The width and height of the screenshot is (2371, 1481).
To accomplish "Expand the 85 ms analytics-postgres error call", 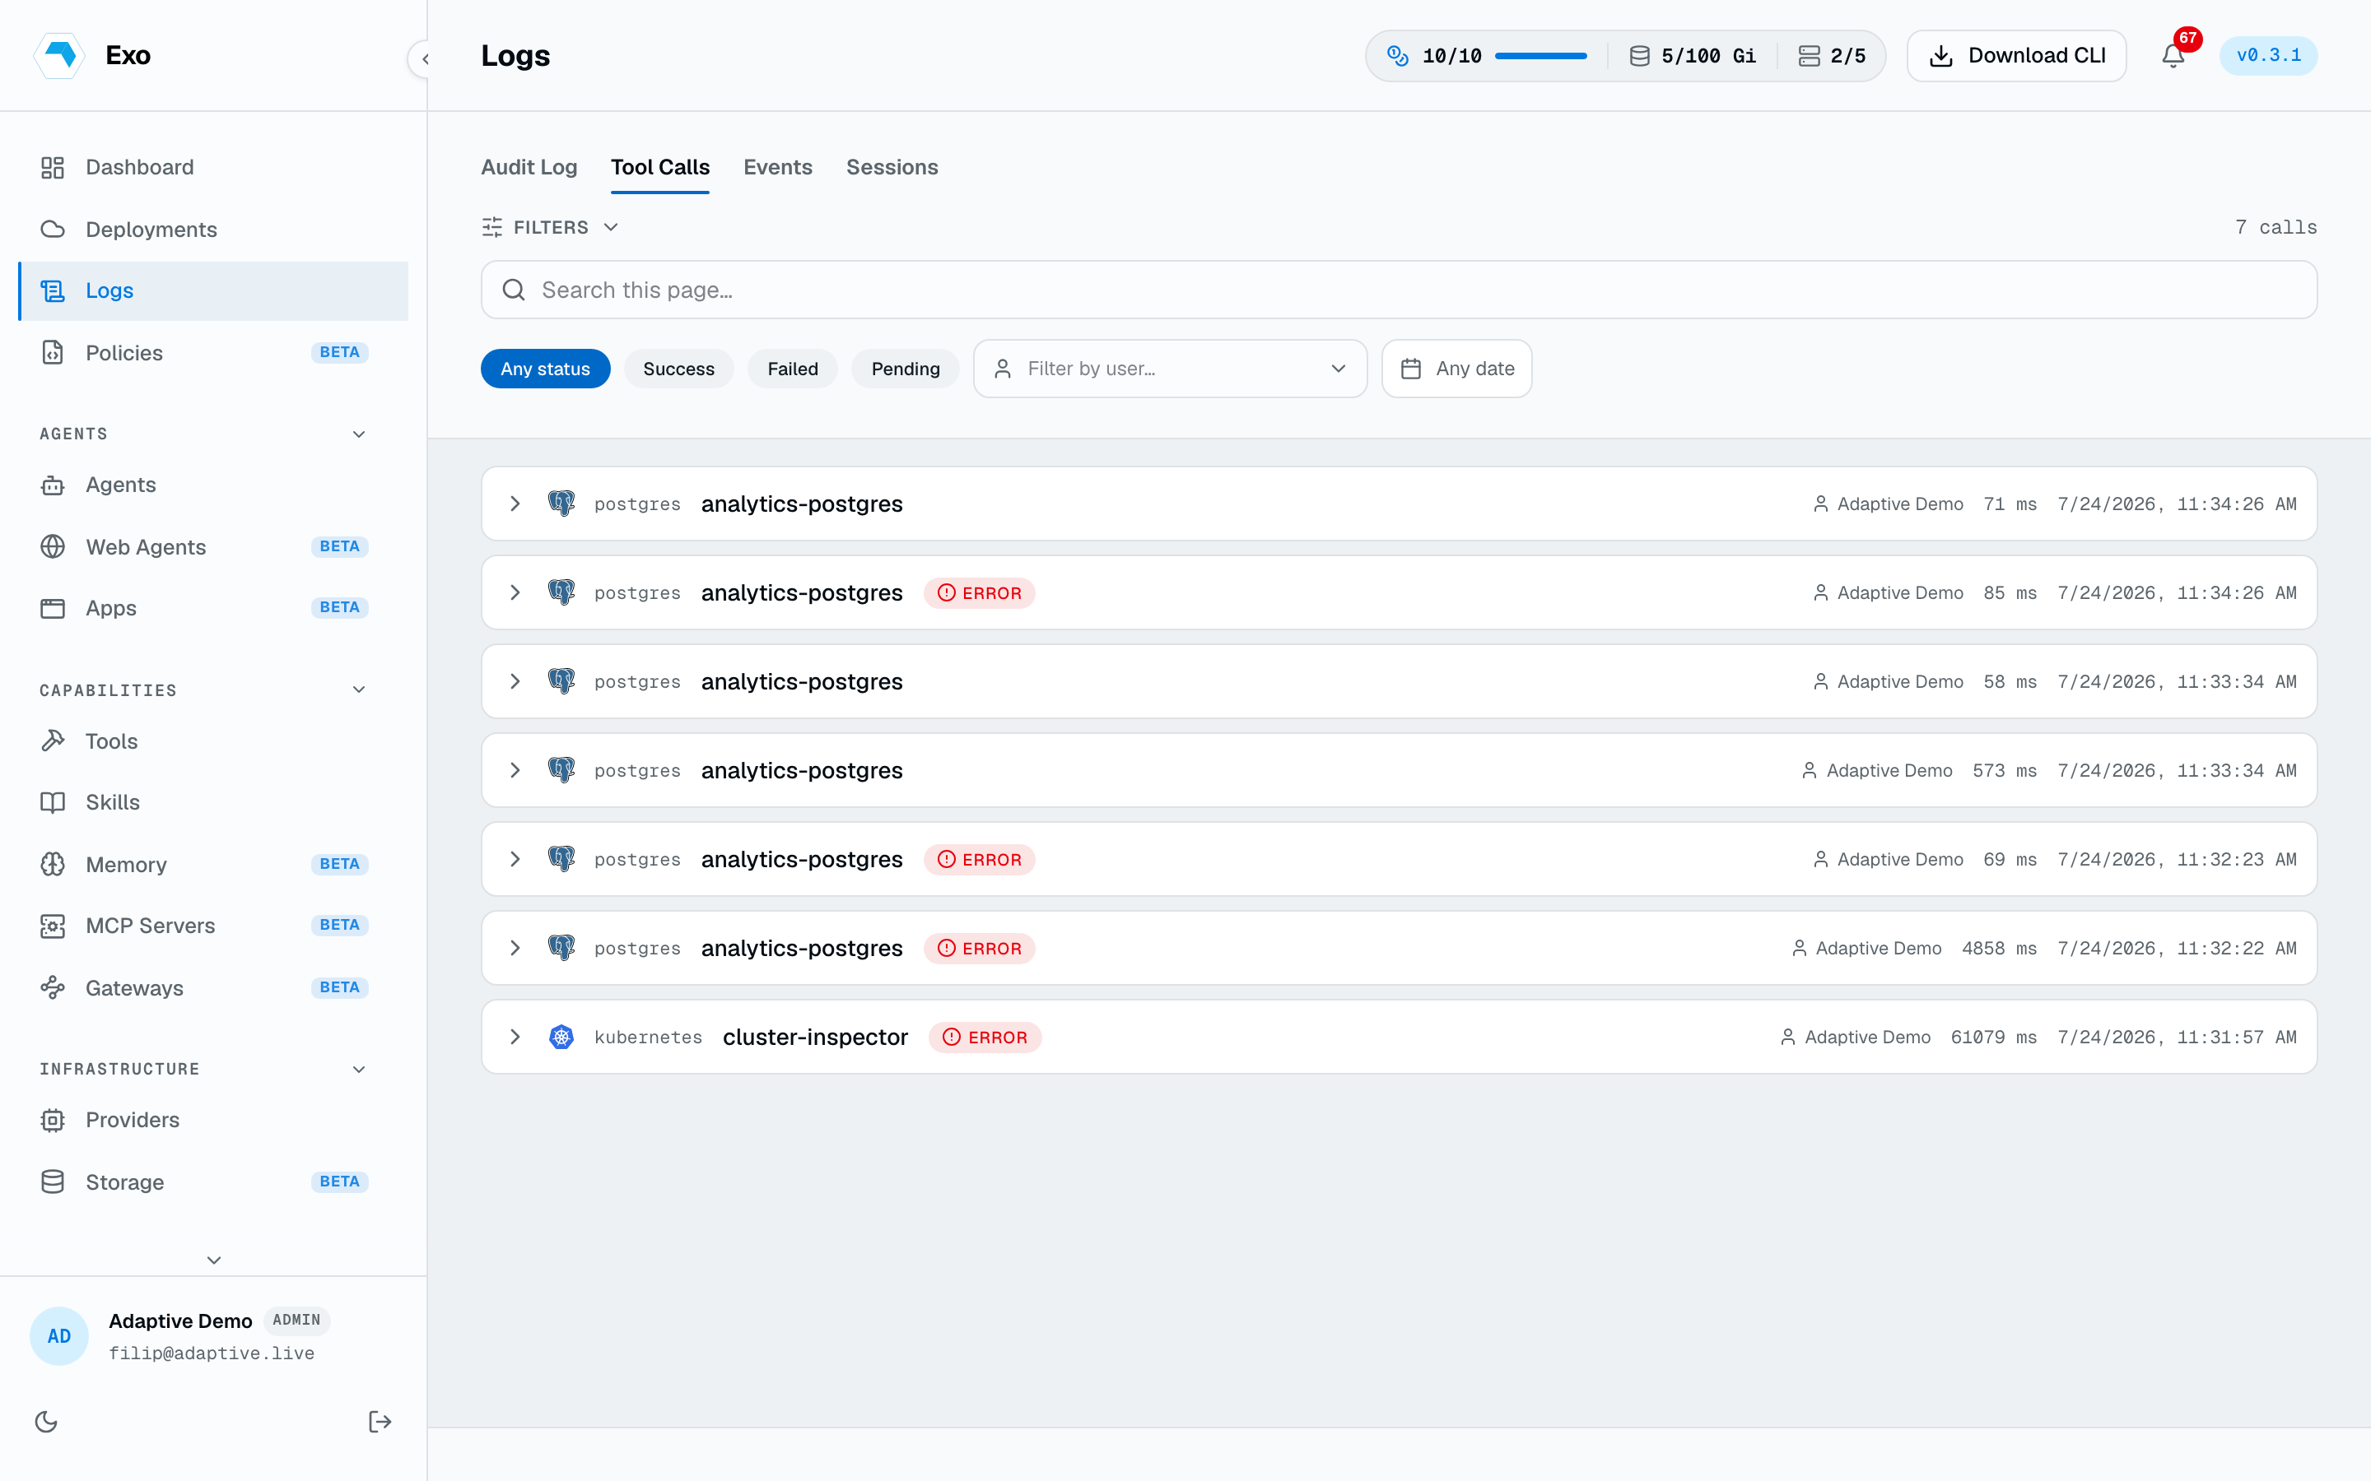I will pyautogui.click(x=515, y=592).
